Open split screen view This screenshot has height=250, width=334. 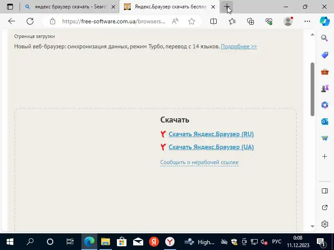coord(213,21)
